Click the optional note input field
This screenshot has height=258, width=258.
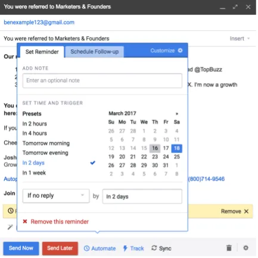[x=102, y=80]
